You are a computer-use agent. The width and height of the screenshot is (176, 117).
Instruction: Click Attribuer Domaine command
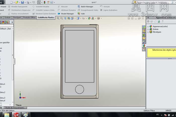click(x=67, y=10)
